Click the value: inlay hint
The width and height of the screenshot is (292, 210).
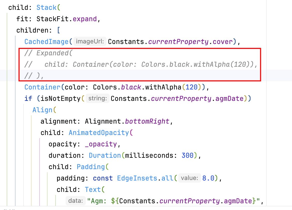click(189, 178)
